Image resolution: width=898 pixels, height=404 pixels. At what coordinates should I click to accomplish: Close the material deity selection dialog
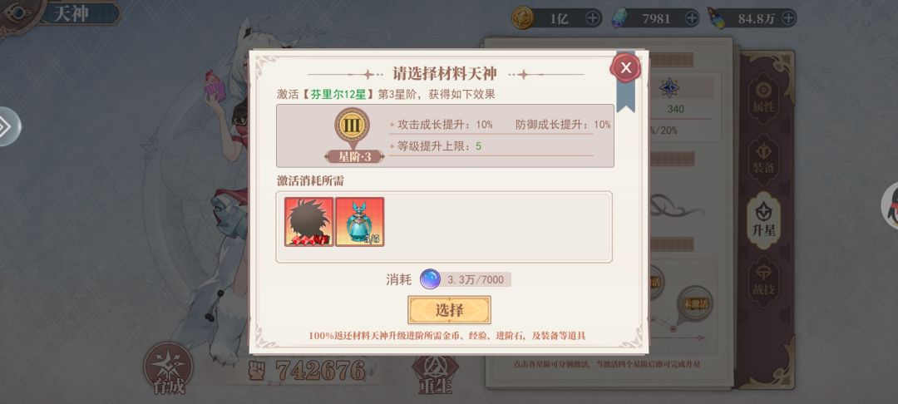coord(626,68)
